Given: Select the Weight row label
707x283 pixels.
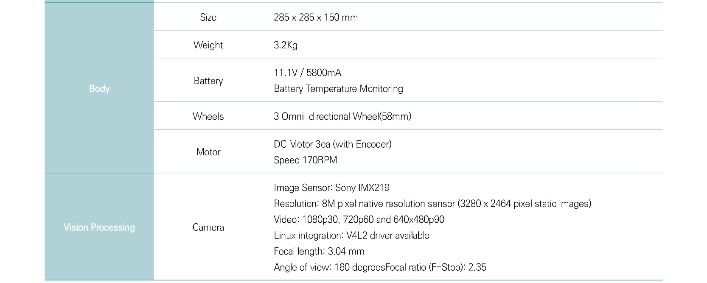Looking at the screenshot, I should [208, 45].
